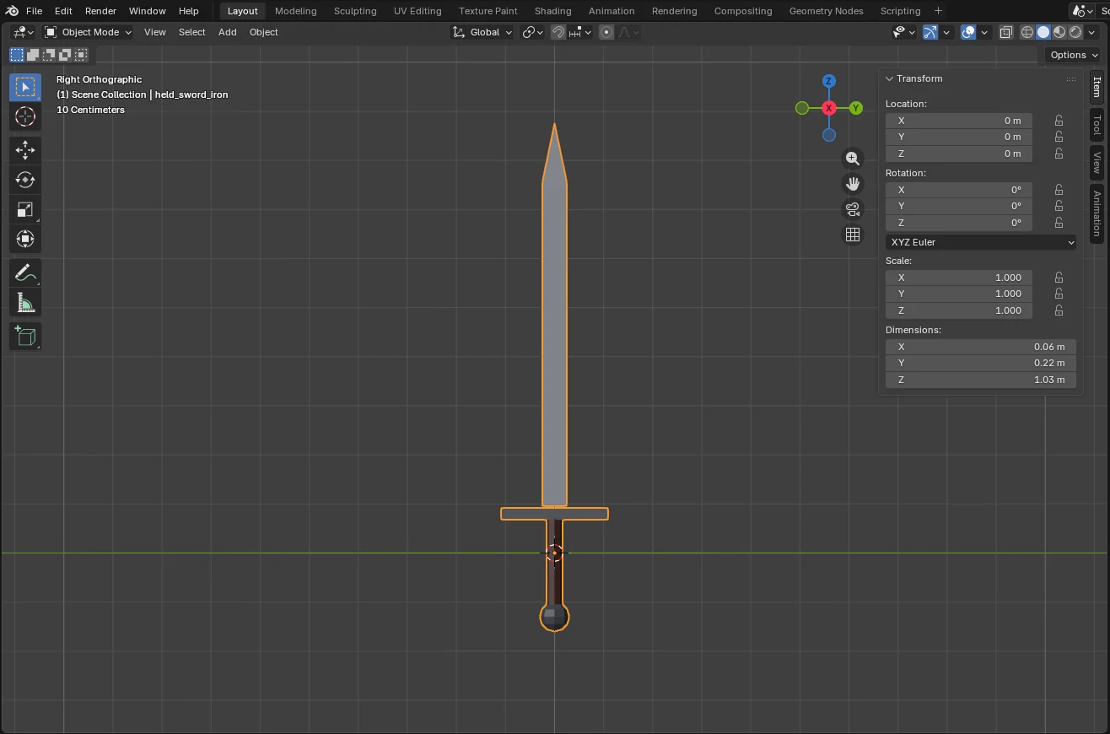Switch to wireframe viewport shading
Viewport: 1110px width, 734px height.
(x=1027, y=32)
